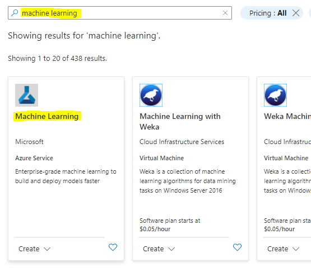Expand Create dropdown on Weka Machine card

click(x=283, y=248)
